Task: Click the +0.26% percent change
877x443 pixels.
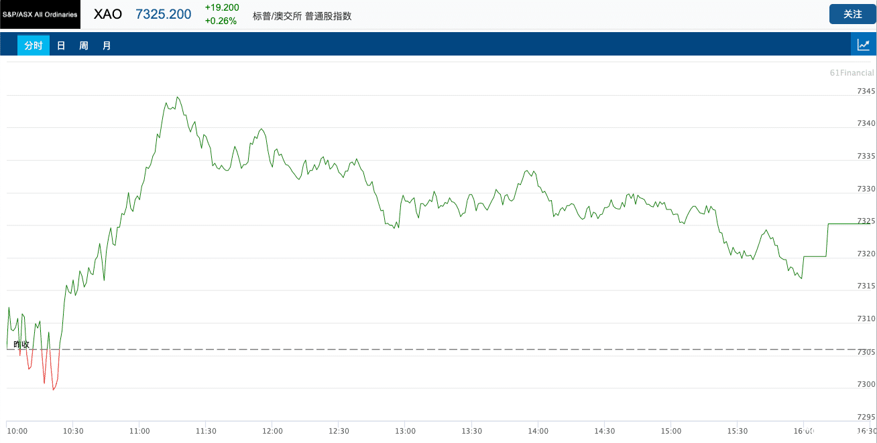Action: pos(221,21)
